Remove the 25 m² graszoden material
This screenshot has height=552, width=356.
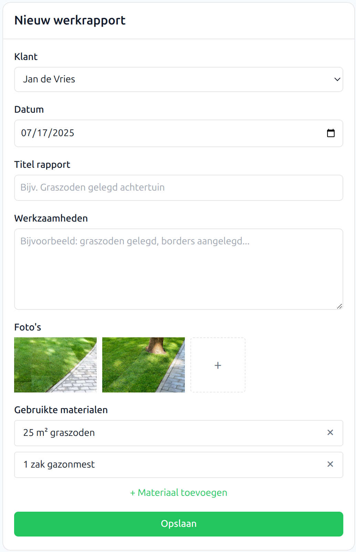(x=330, y=432)
